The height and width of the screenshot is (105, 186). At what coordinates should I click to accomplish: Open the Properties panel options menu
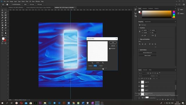coord(175,22)
